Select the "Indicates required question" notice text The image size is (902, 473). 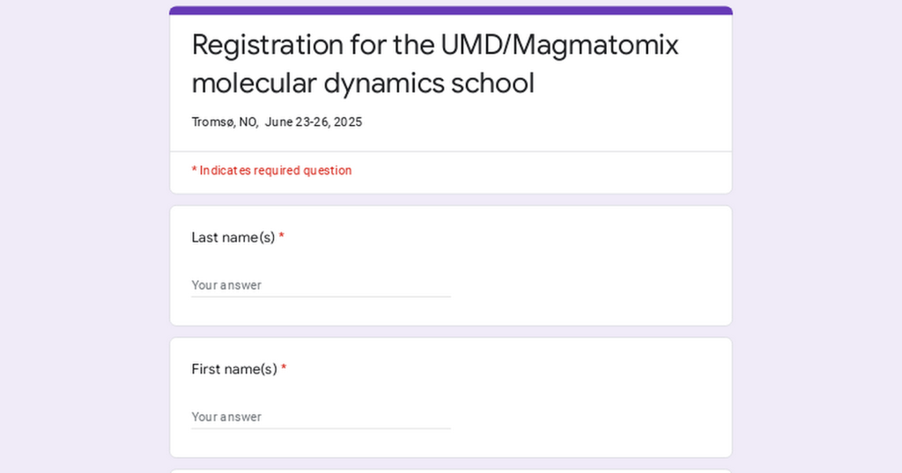pyautogui.click(x=276, y=171)
